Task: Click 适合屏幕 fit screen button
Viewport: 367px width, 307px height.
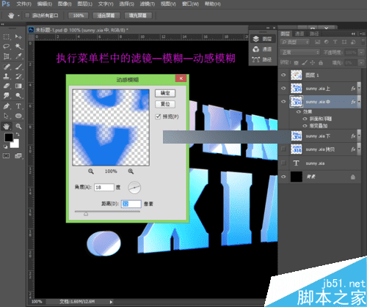Action: click(x=106, y=15)
